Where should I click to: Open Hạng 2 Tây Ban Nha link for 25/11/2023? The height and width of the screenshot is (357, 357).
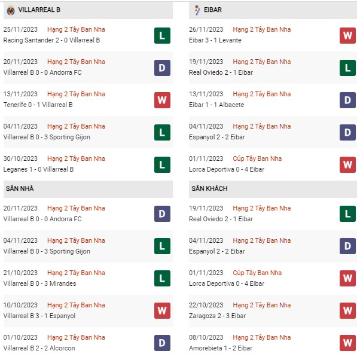pyautogui.click(x=76, y=29)
